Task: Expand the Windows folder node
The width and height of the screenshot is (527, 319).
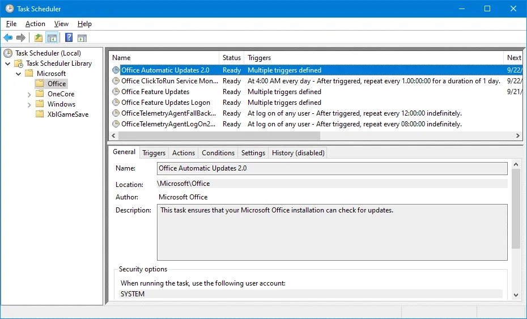Action: coord(29,104)
